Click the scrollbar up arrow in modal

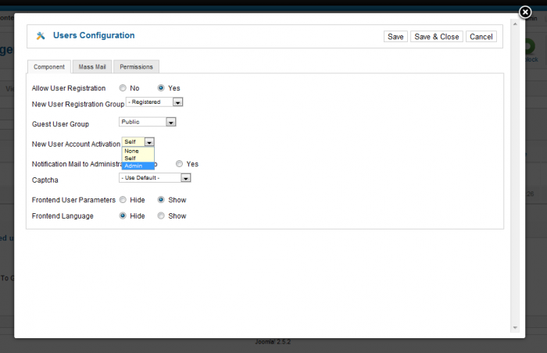pyautogui.click(x=515, y=24)
